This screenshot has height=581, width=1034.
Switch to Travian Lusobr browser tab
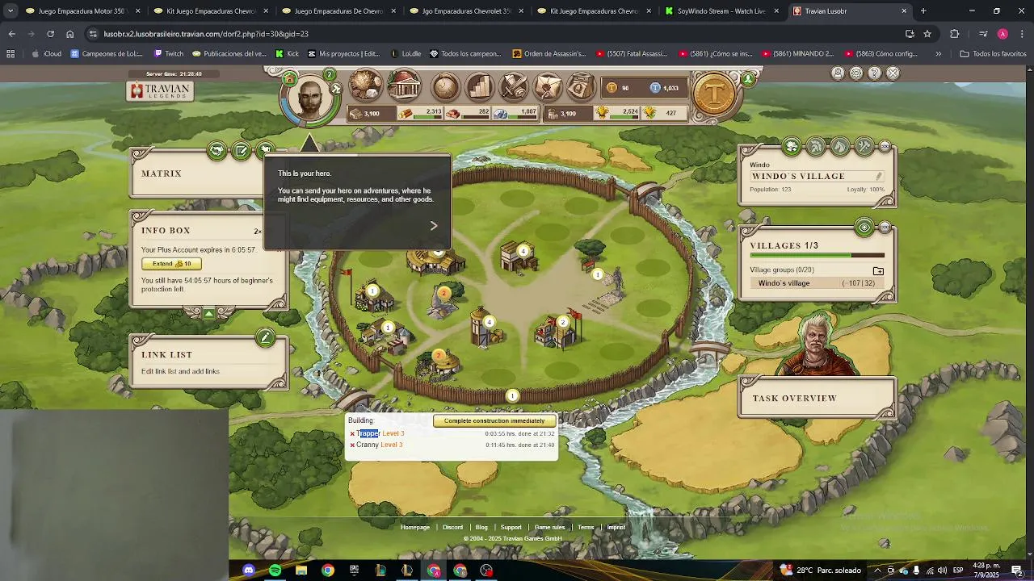pos(850,11)
